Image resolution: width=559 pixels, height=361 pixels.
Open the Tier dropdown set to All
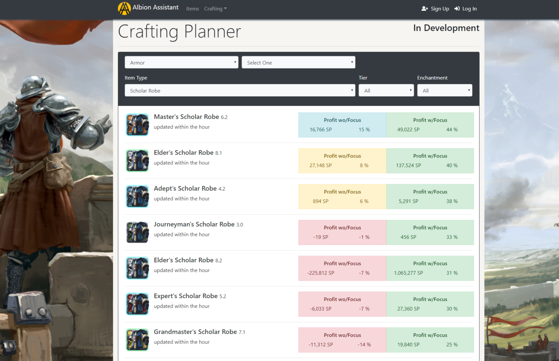[x=386, y=90]
